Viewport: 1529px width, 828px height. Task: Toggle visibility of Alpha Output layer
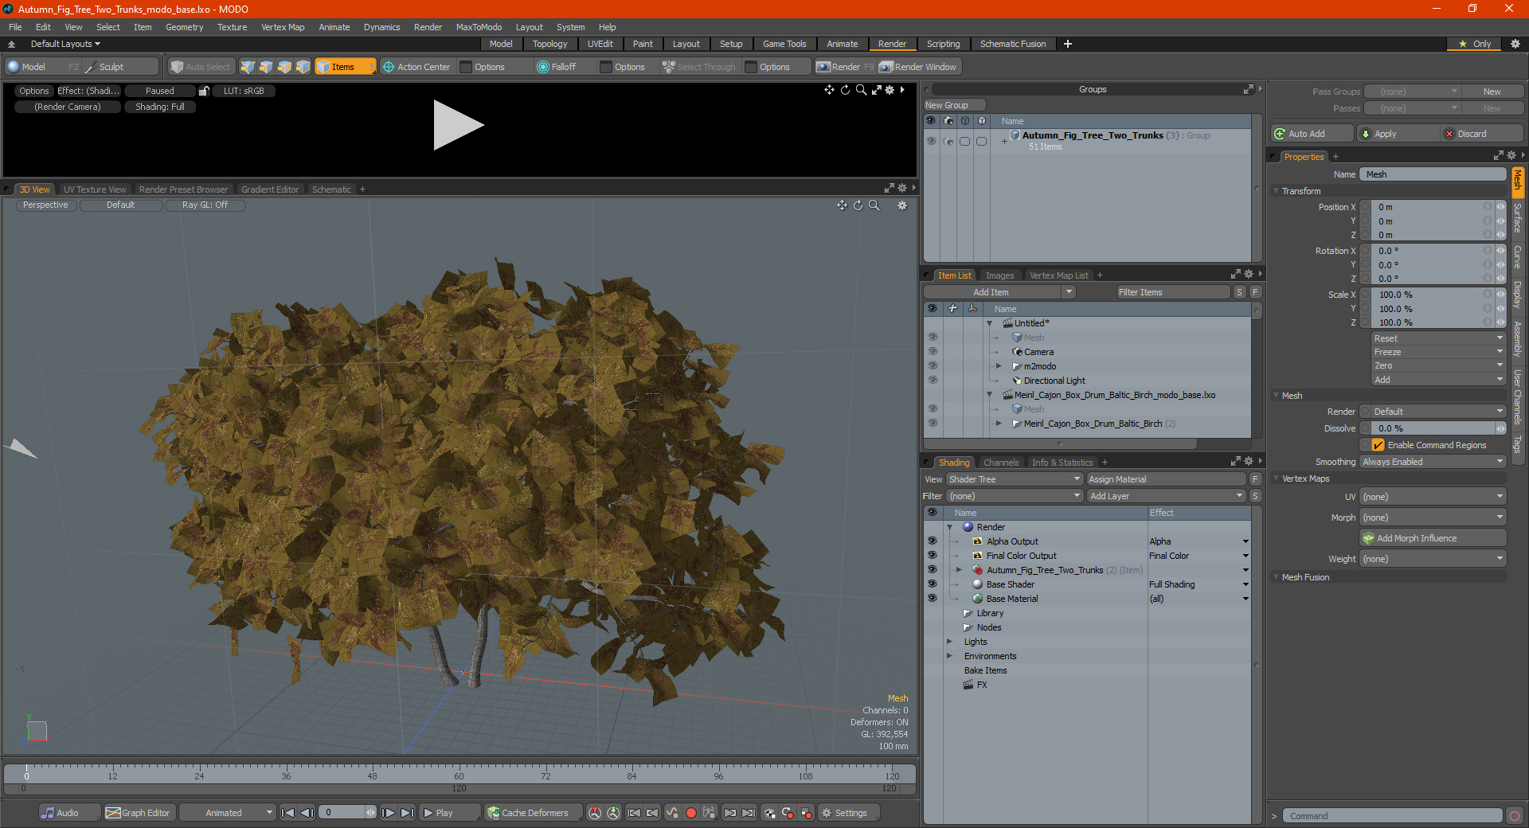tap(932, 541)
